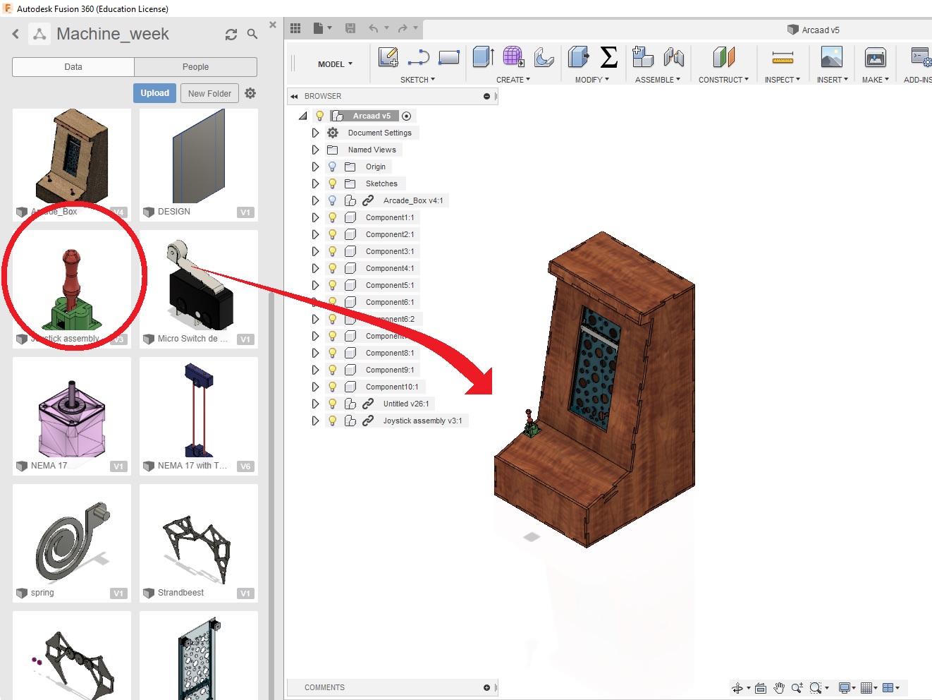Open the Grid and Snaps dropdown

869,688
